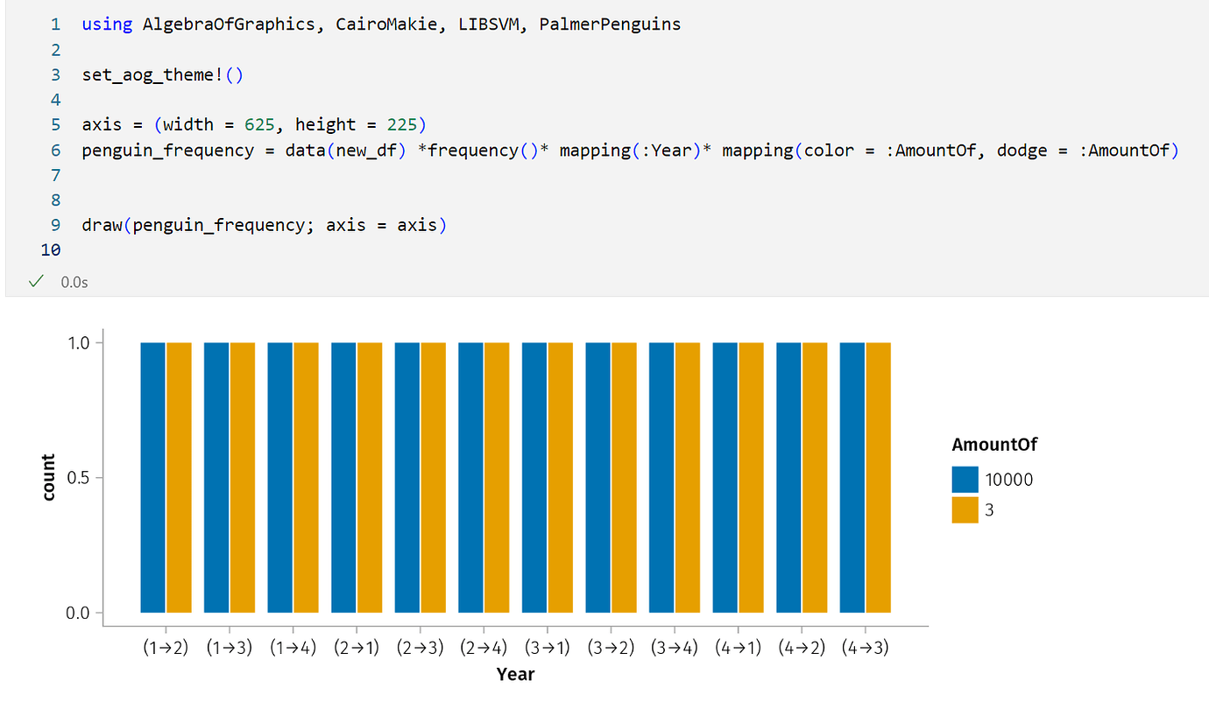Click the Year x-axis label
1209x702 pixels.
pos(515,674)
